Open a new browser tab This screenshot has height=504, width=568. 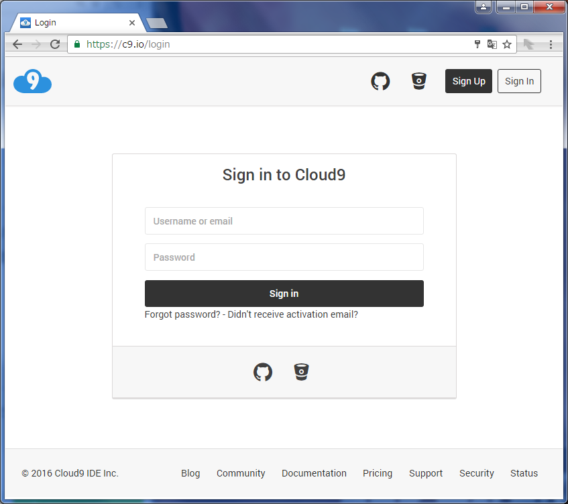(x=157, y=23)
